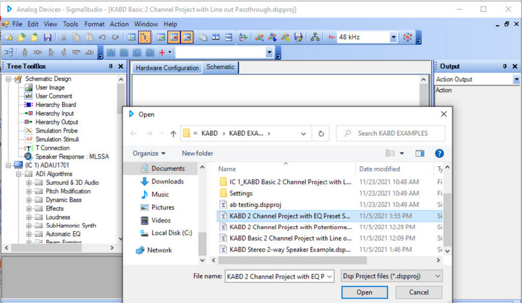Pin the Output panel
Image resolution: width=522 pixels, height=303 pixels.
pos(505,67)
